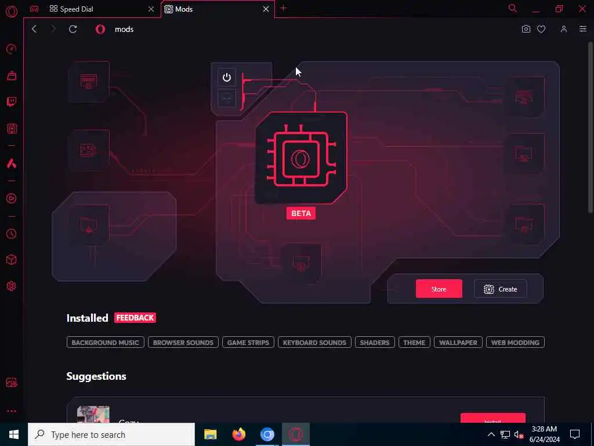Select the picture wallpaper mod slot icon
The width and height of the screenshot is (594, 446).
tap(89, 150)
